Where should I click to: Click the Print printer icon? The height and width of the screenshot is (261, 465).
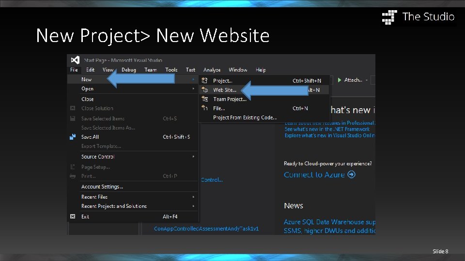click(73, 176)
